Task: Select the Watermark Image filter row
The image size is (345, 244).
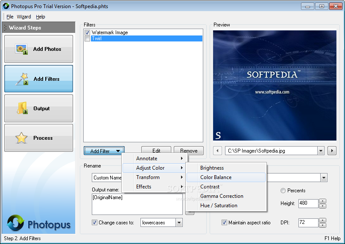Action: tap(146, 32)
